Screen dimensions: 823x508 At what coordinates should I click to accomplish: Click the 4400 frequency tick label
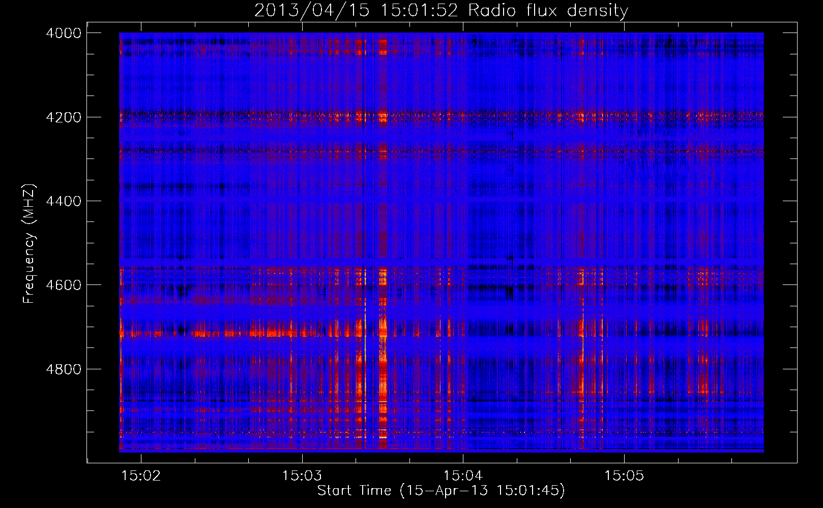pyautogui.click(x=64, y=201)
